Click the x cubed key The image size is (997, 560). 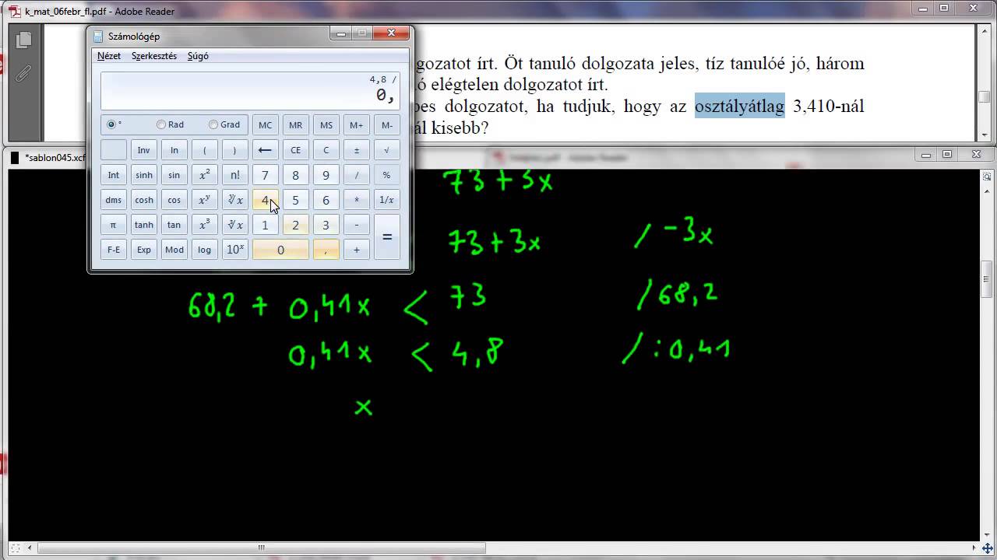coord(204,225)
